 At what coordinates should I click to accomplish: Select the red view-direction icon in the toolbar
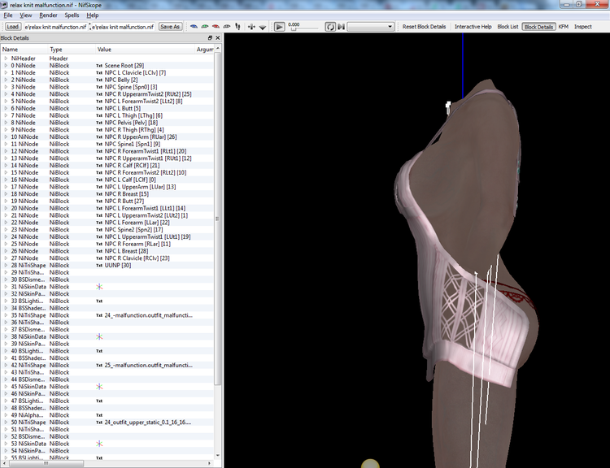coord(216,27)
